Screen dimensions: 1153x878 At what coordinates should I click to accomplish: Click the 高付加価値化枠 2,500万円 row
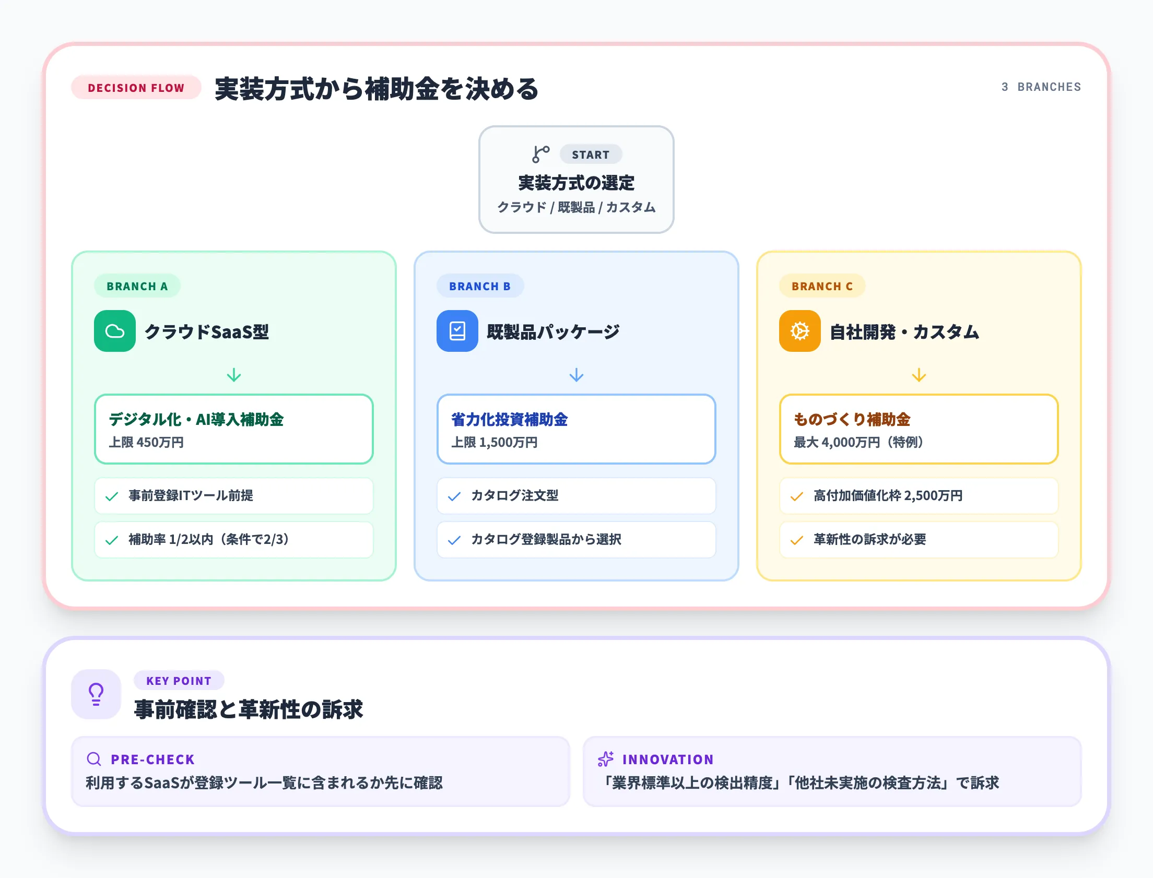pyautogui.click(x=919, y=495)
